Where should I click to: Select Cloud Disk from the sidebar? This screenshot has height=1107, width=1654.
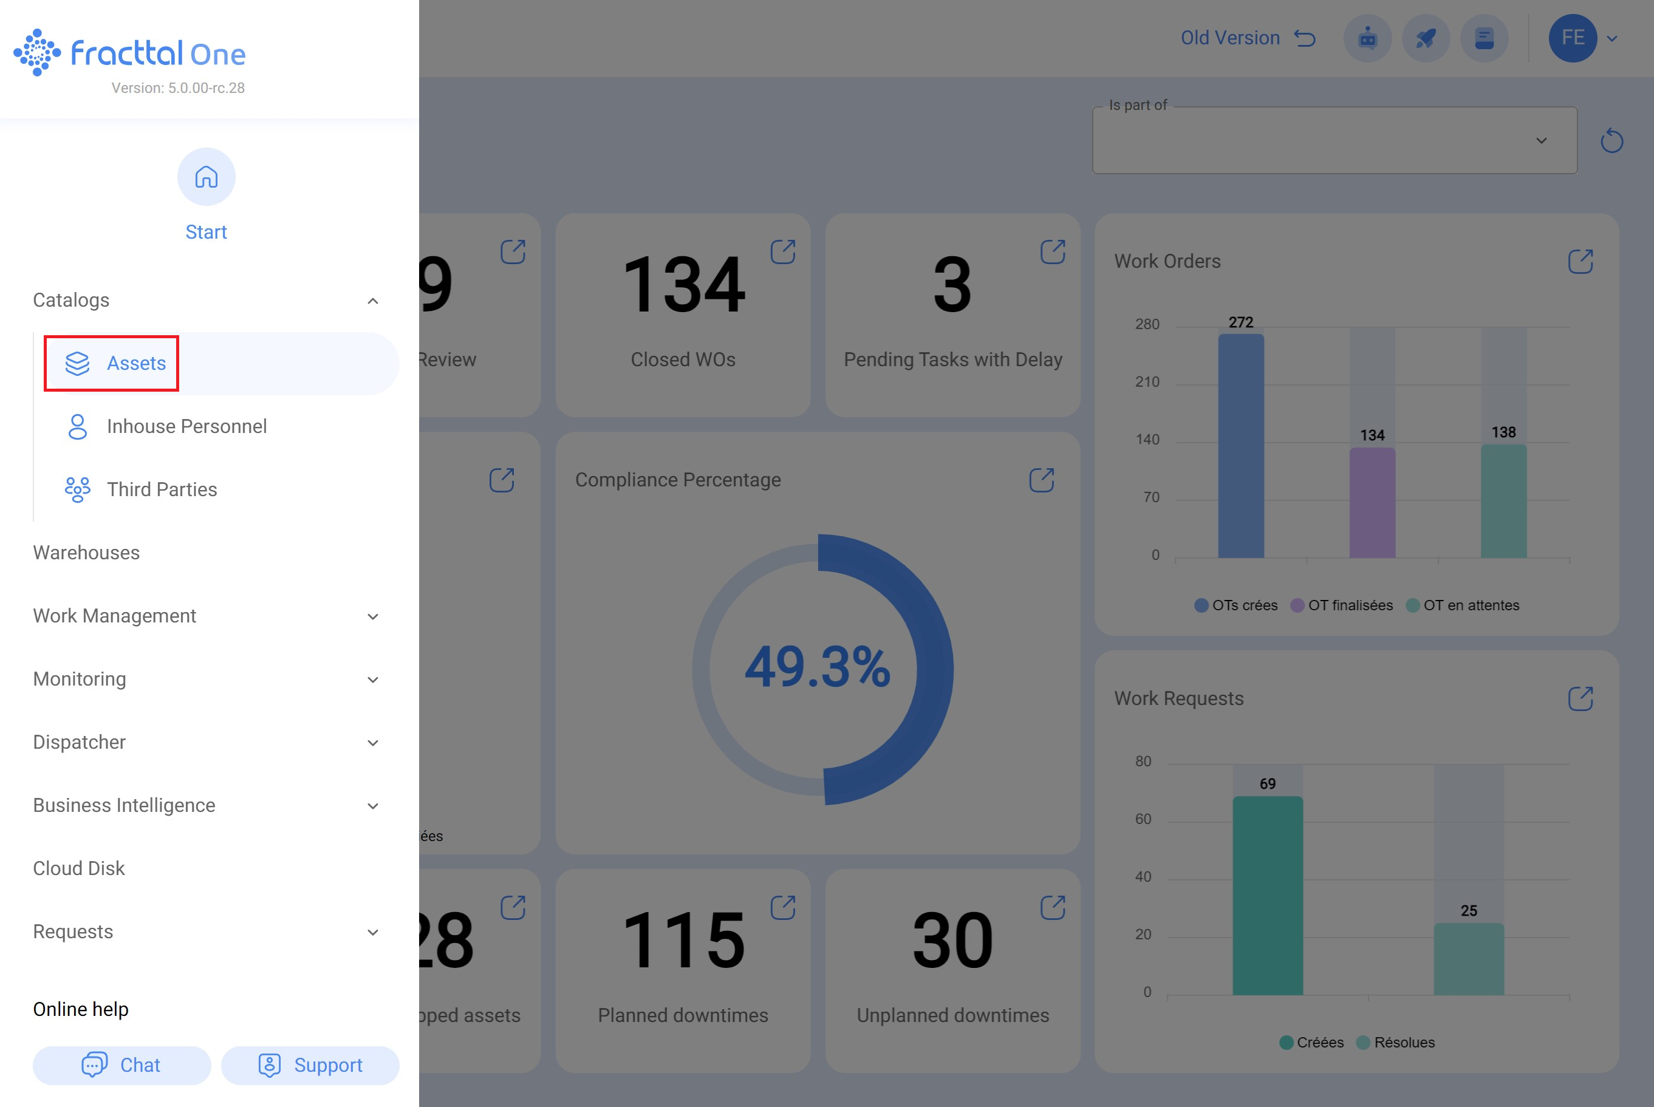(x=78, y=868)
